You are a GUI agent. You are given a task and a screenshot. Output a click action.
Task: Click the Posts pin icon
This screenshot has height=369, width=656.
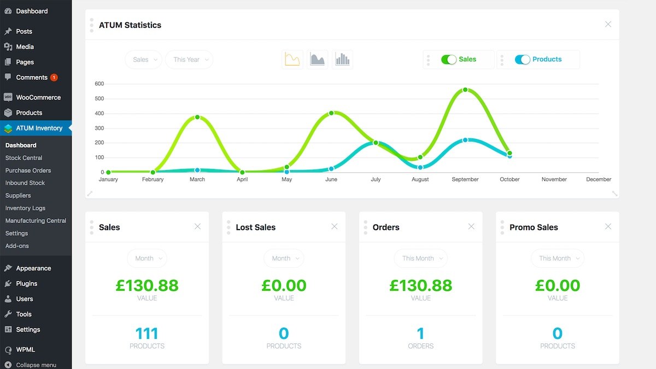tap(8, 31)
